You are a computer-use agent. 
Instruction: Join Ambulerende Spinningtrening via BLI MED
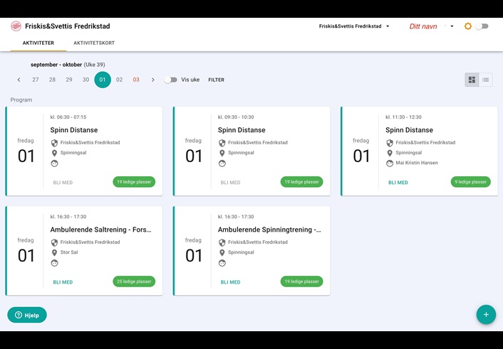click(x=230, y=282)
